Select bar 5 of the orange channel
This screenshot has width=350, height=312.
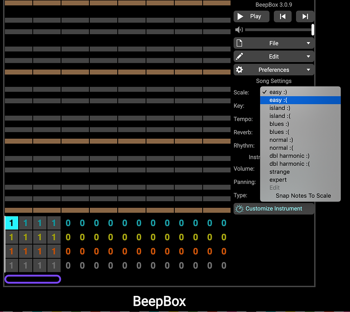tap(68, 251)
